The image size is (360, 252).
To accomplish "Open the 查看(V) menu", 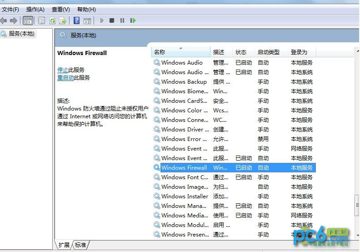I will [x=60, y=10].
